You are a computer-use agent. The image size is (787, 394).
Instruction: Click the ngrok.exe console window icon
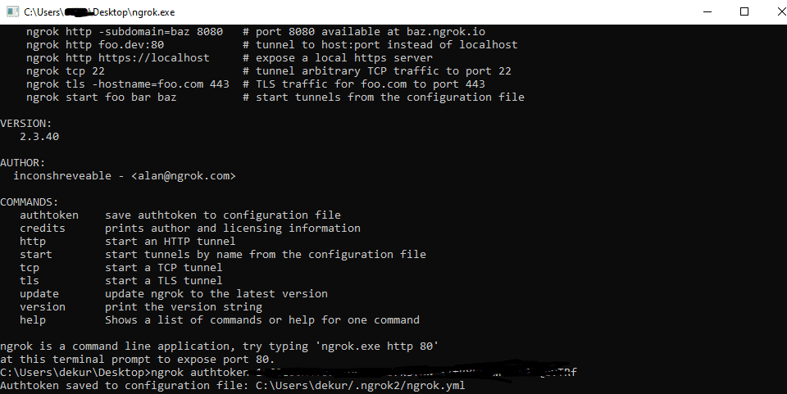[x=11, y=12]
